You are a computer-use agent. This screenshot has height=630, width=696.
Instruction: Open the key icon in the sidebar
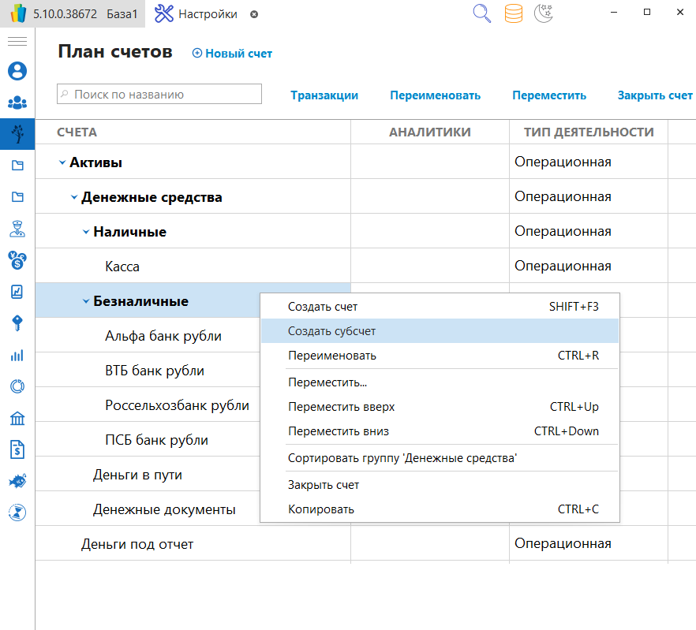click(17, 323)
